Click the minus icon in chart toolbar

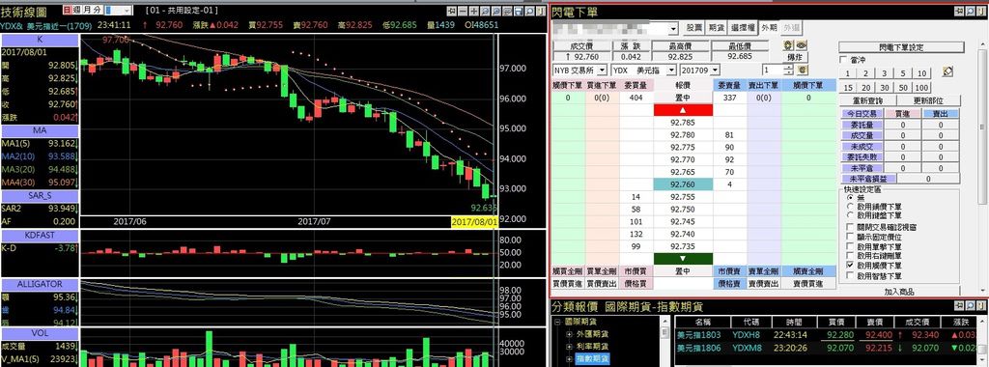[x=463, y=12]
